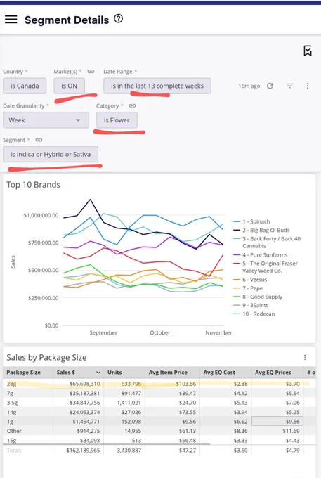
Task: Open the filter lines icon
Action: [289, 86]
